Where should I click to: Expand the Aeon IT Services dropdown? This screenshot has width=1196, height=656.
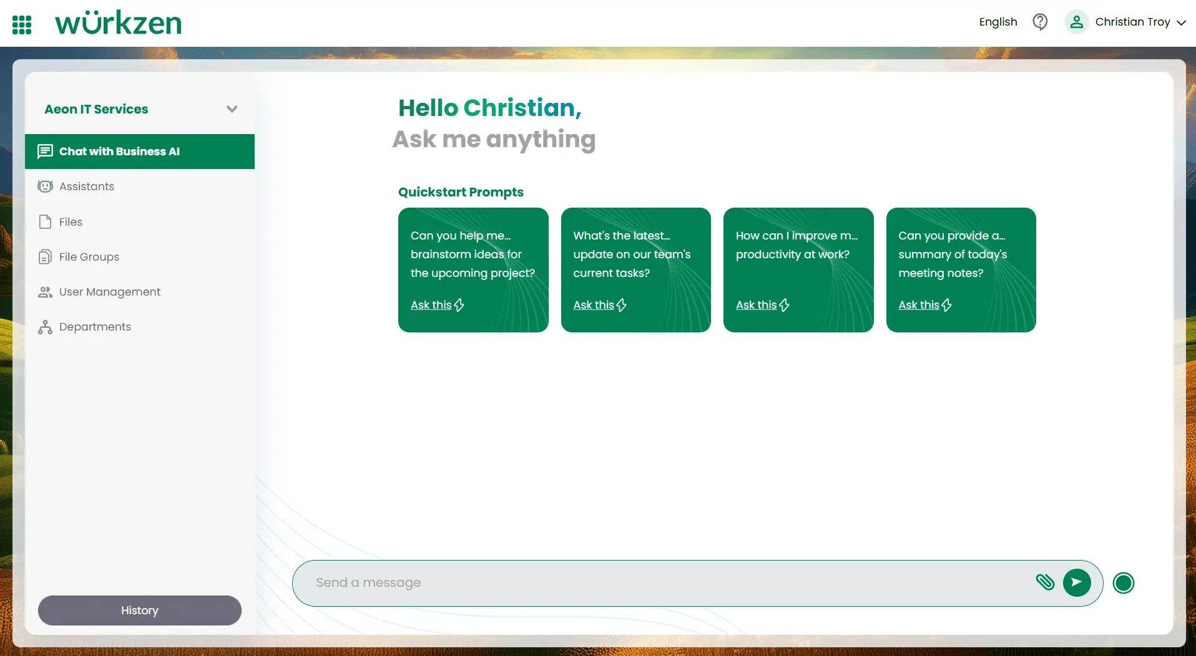click(232, 109)
